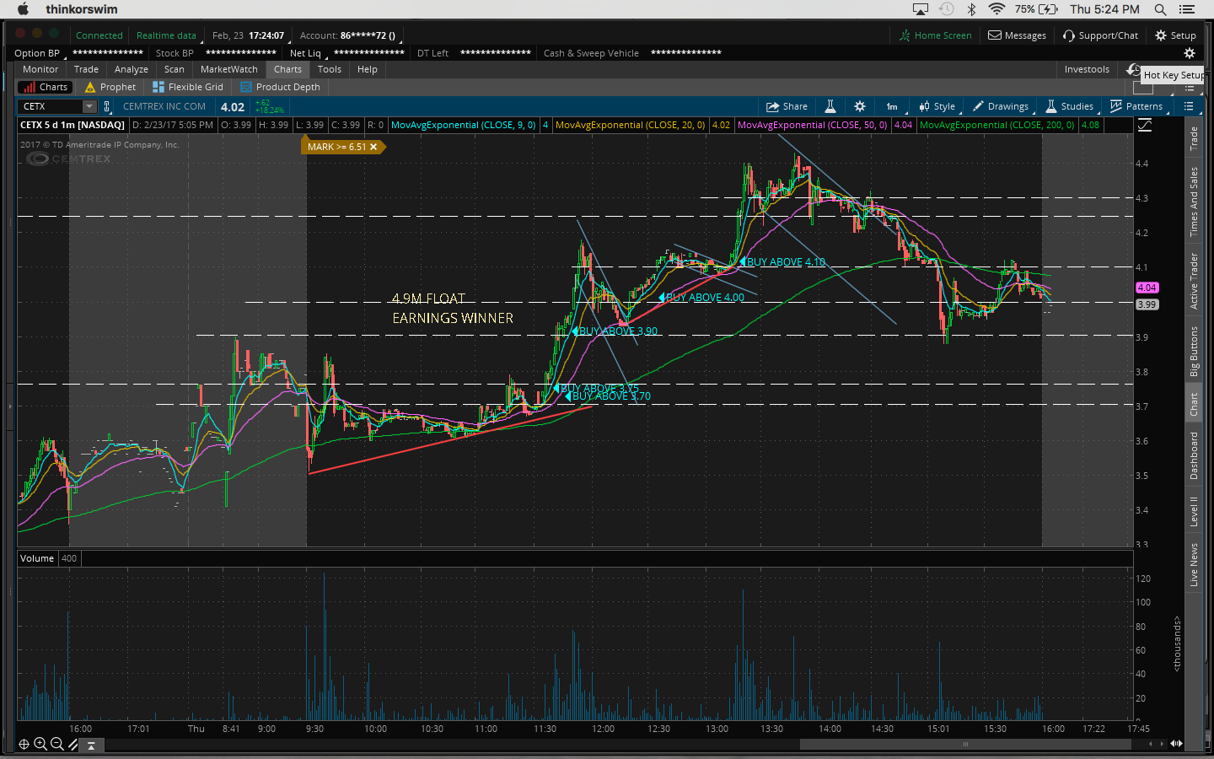Open the Studies dropdown menu
This screenshot has width=1214, height=759.
[x=1069, y=106]
